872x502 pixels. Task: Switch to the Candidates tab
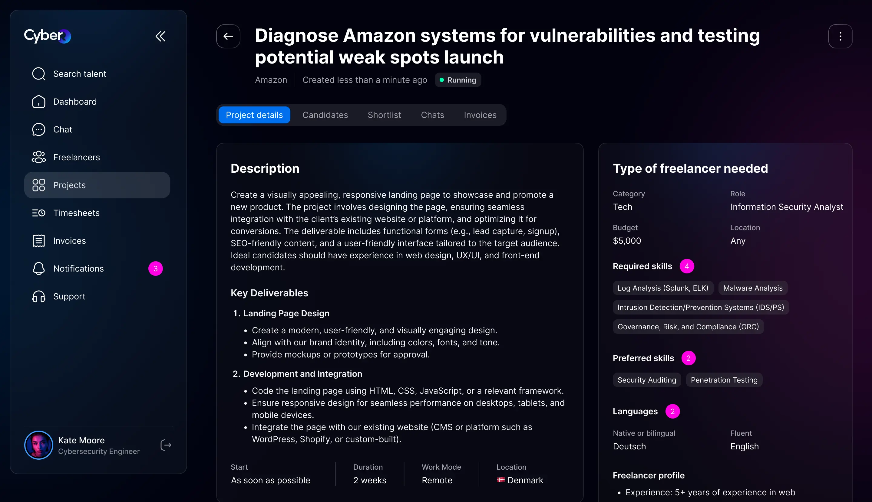[x=325, y=115]
